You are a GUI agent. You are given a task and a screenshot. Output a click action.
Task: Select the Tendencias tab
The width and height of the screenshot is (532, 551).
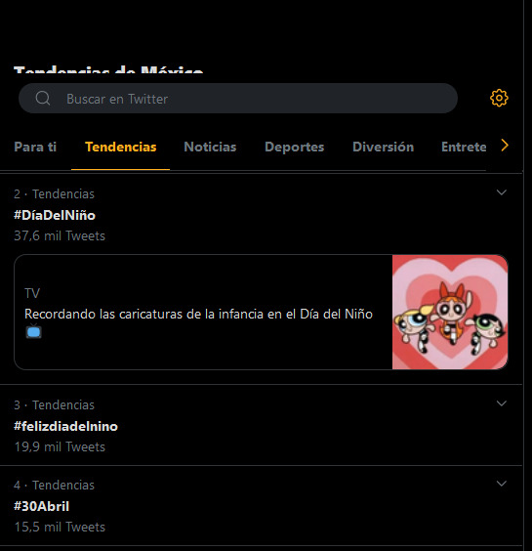tap(120, 147)
